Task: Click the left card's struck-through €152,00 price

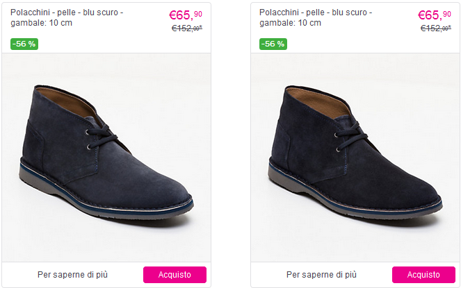Action: pyautogui.click(x=187, y=28)
